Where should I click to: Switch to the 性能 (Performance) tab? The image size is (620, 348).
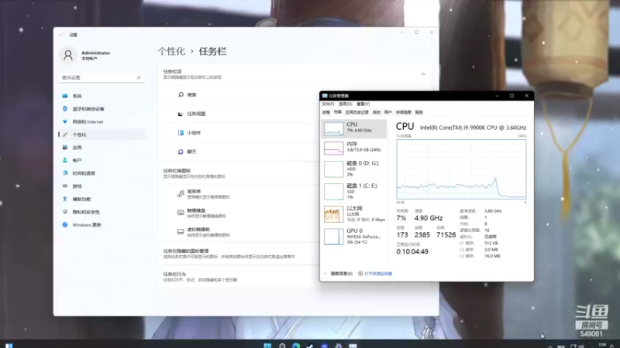point(337,112)
